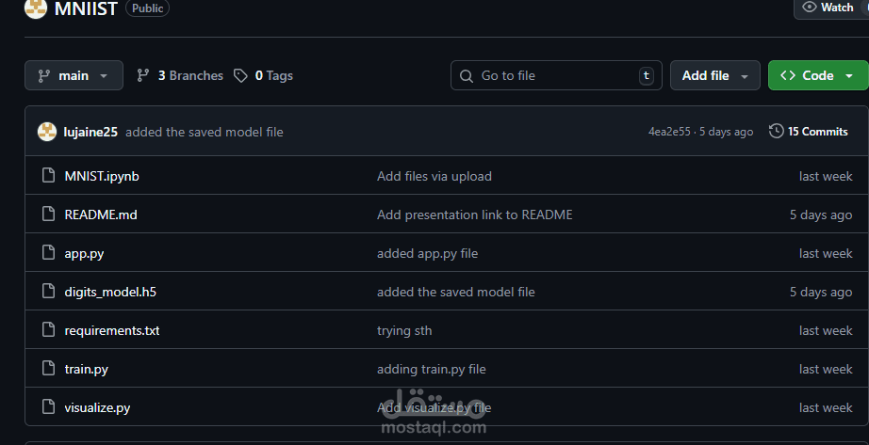Screen dimensions: 869x445
Task: Click the branches icon beside 3 Branches
Action: [x=143, y=75]
